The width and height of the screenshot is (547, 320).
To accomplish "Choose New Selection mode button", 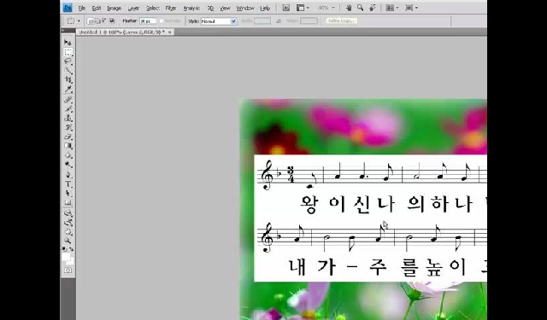I will pos(90,20).
